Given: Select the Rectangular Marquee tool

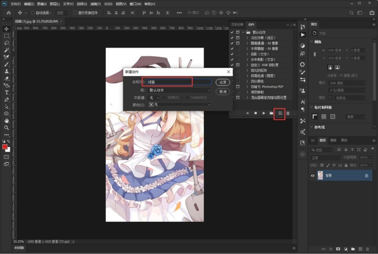Looking at the screenshot, I should coord(7,36).
